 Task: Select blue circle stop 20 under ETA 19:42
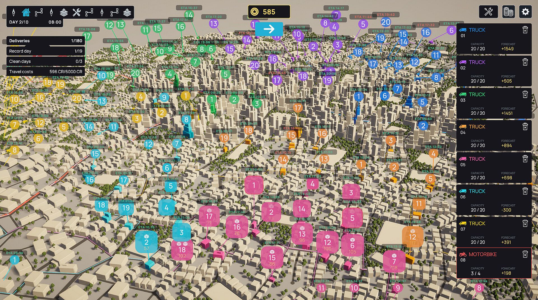[x=386, y=22]
